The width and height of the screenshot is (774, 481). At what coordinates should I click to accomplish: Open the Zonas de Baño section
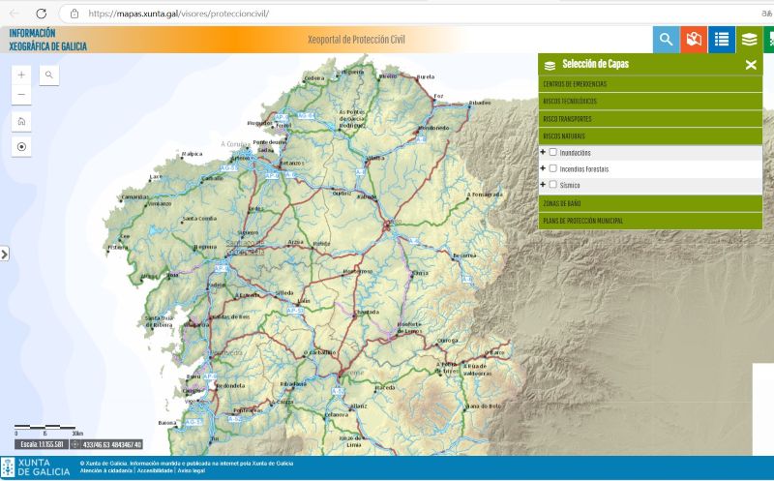pos(649,204)
